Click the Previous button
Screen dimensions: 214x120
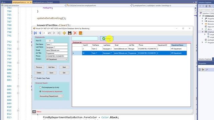[39, 67]
